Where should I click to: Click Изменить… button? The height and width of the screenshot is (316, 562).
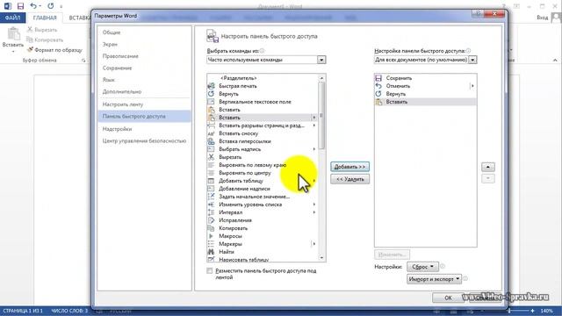click(x=393, y=255)
